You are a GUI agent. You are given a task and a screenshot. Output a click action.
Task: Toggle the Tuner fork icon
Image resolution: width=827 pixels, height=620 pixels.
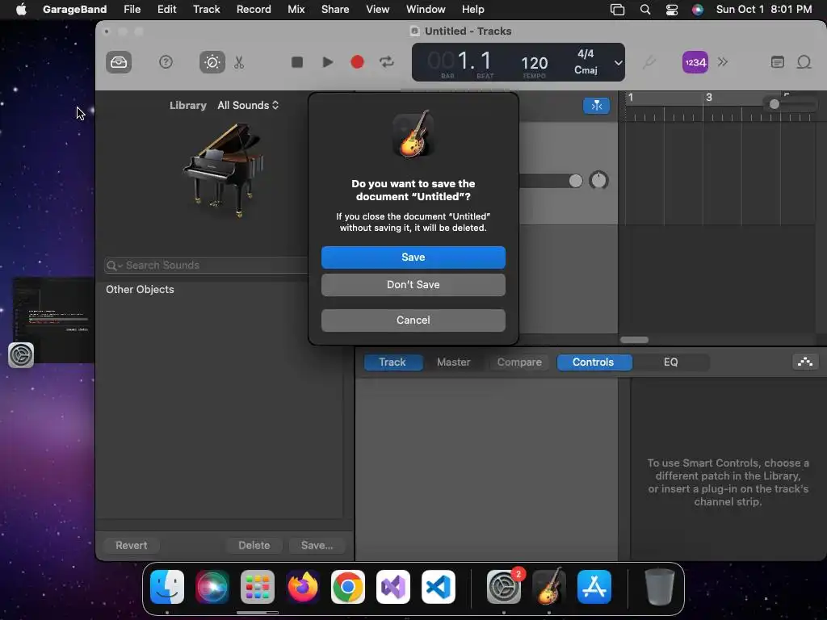pos(649,63)
